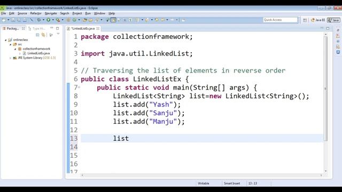Open the Edit menu
This screenshot has width=342, height=192.
click(12, 13)
